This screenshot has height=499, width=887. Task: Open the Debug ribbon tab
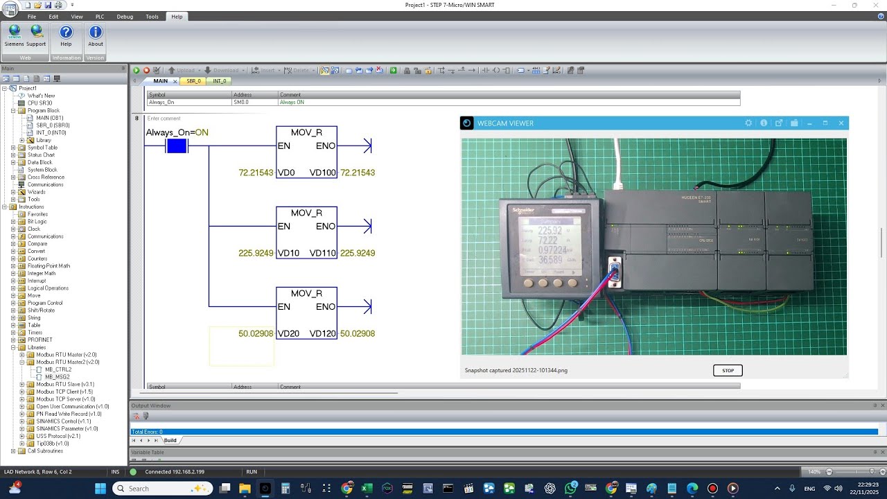(x=125, y=17)
